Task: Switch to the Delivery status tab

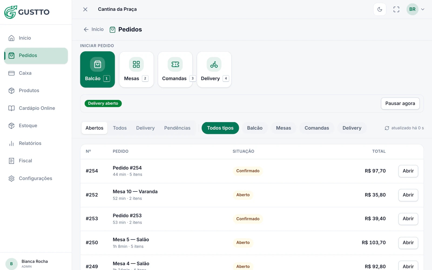Action: 145,128
